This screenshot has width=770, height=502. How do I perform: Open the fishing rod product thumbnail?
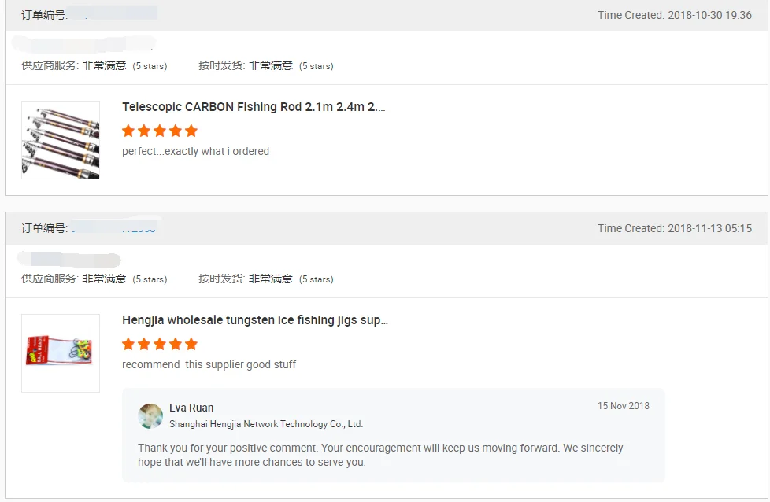click(61, 140)
